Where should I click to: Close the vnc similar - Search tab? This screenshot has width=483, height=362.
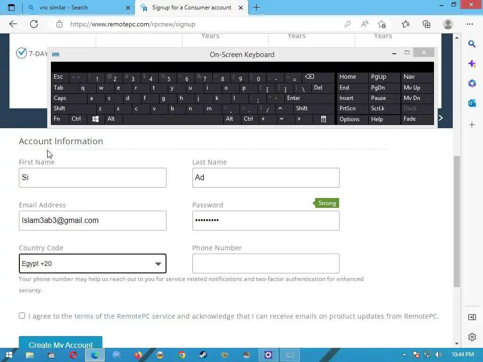click(x=128, y=8)
